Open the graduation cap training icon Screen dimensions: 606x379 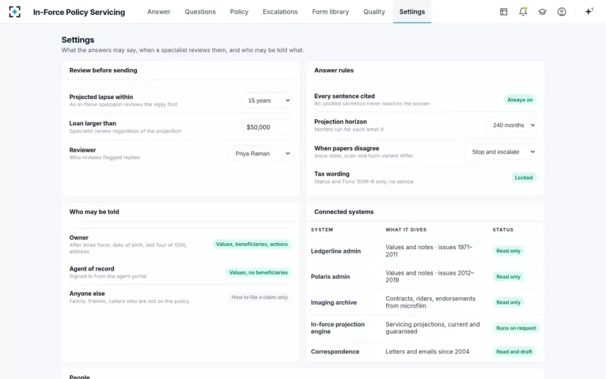542,12
